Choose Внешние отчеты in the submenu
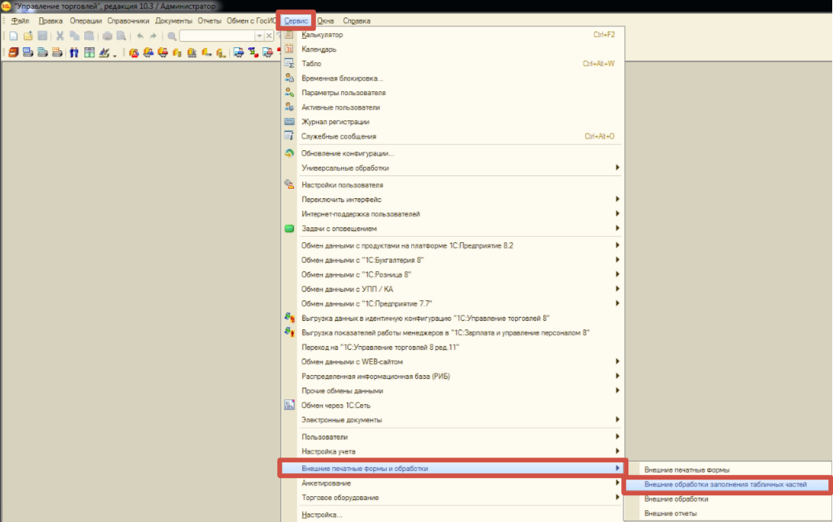Image resolution: width=833 pixels, height=522 pixels. click(671, 513)
